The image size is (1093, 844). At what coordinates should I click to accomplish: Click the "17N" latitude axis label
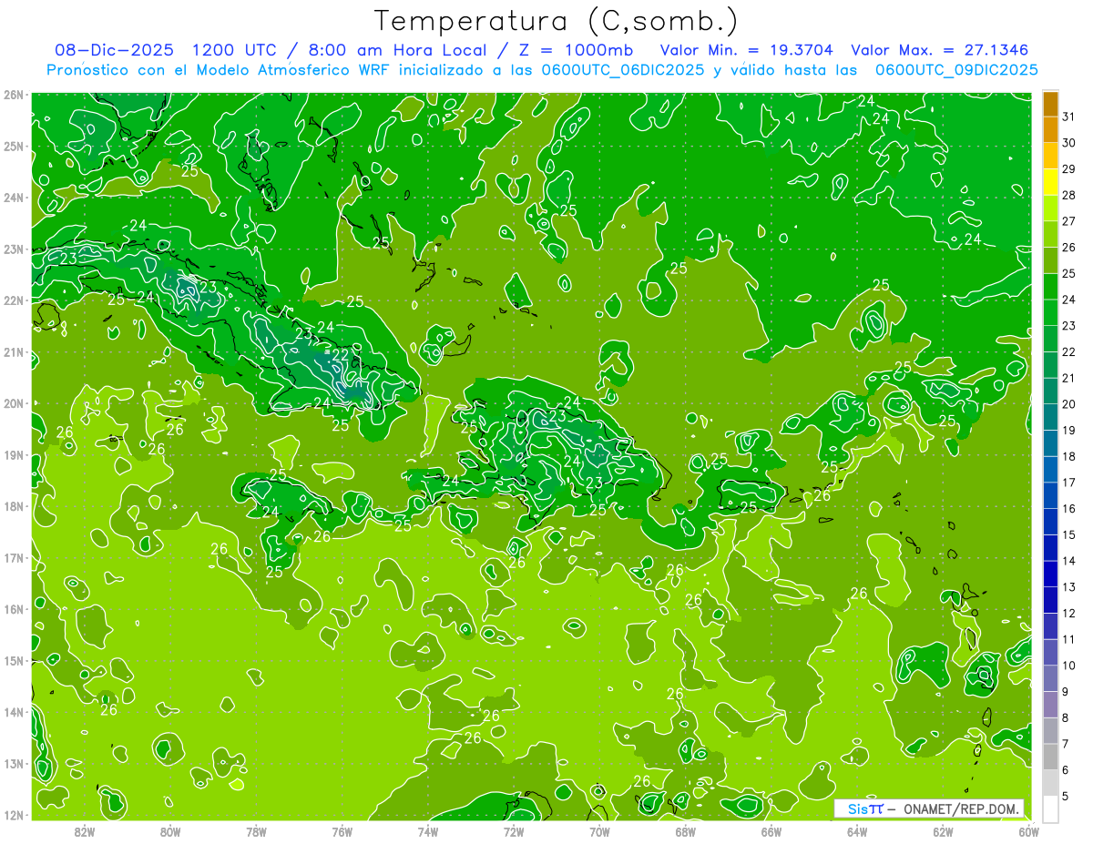tap(14, 557)
